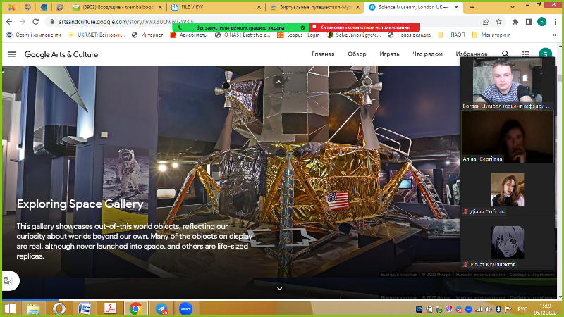Image resolution: width=564 pixels, height=317 pixels.
Task: Open the Избранное menu item
Action: [x=472, y=54]
